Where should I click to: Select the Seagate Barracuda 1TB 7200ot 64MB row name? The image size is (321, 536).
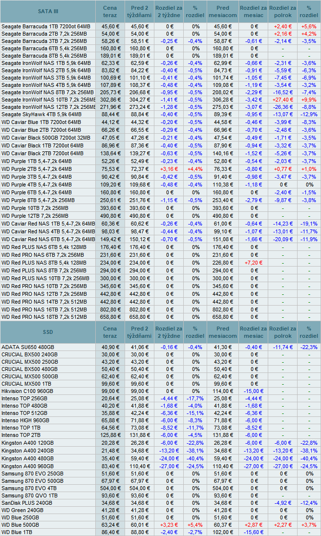coord(46,26)
